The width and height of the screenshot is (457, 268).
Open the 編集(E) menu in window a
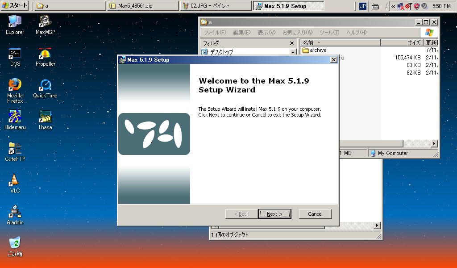click(241, 32)
